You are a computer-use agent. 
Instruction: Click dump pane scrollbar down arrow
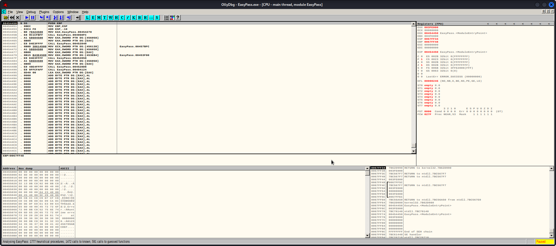(x=367, y=236)
